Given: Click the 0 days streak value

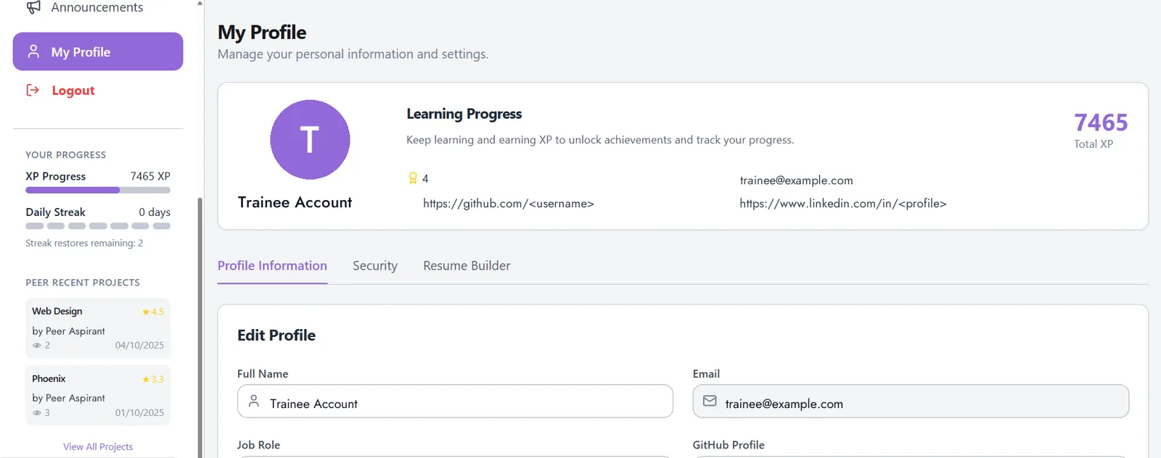Looking at the screenshot, I should [155, 212].
